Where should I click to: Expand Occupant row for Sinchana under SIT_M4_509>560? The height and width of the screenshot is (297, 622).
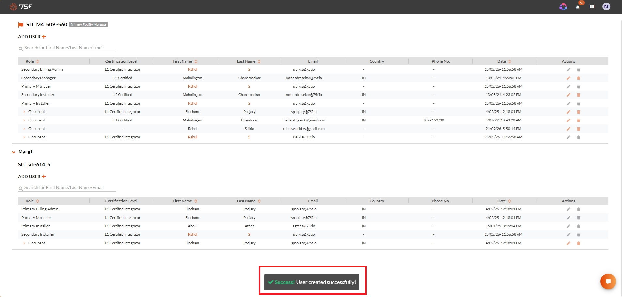coord(24,112)
